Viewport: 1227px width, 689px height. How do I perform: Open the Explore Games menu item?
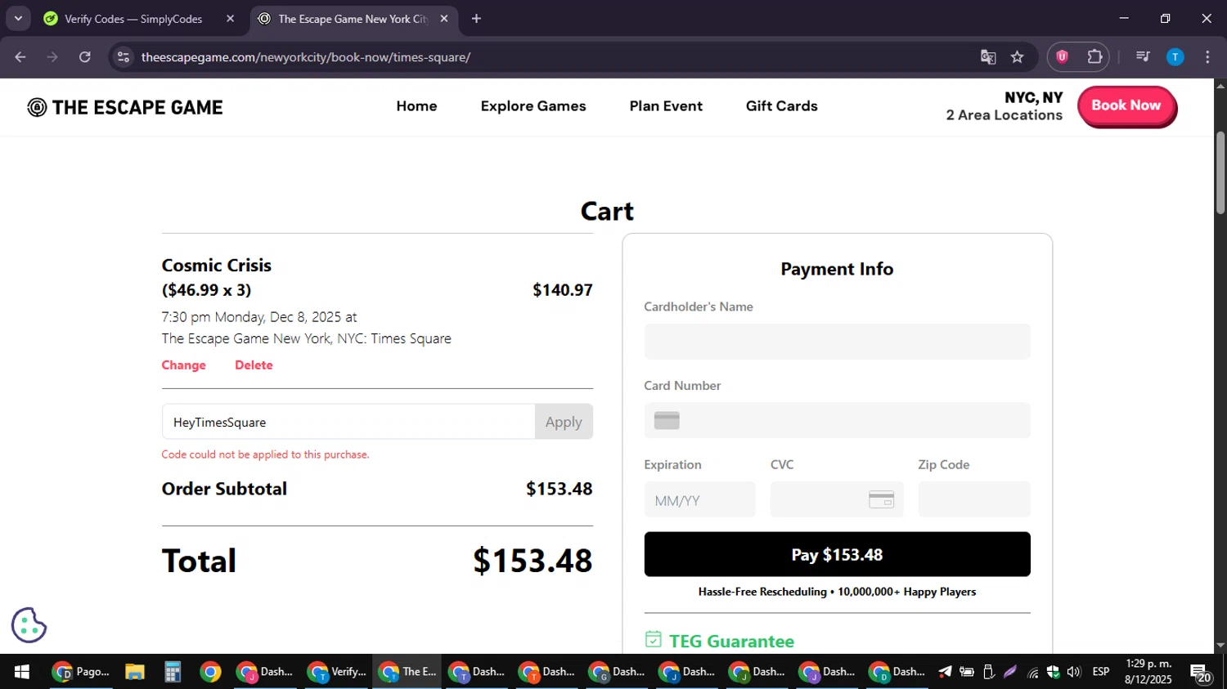pos(533,106)
